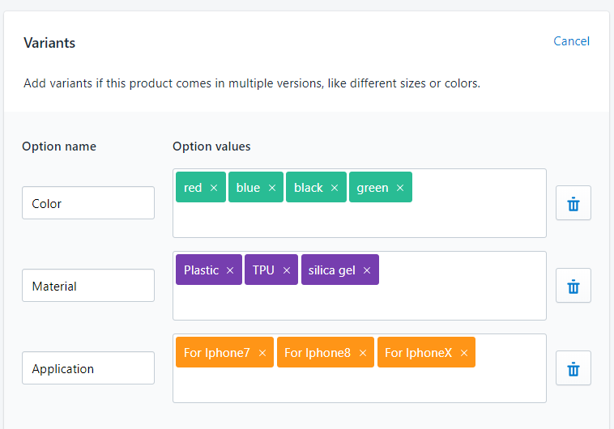Remove the Plastic material tag
This screenshot has width=614, height=429.
(x=230, y=270)
